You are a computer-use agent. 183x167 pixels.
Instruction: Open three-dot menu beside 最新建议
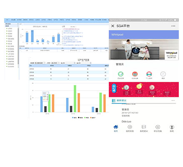pyautogui.click(x=173, y=100)
